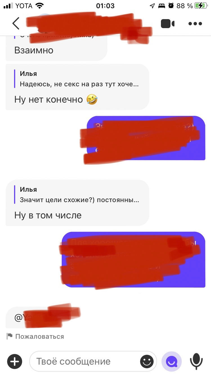The image size is (211, 375).
Task: Tap the Ну нет конечно message
Action: [56, 100]
